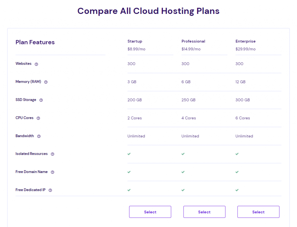The height and width of the screenshot is (227, 297).
Task: Click the Isolated Resources question mark icon
Action: (52, 154)
